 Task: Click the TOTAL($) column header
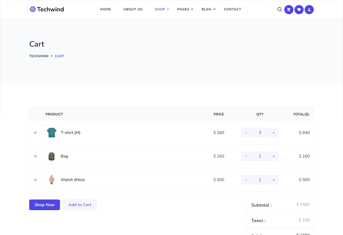tap(301, 114)
